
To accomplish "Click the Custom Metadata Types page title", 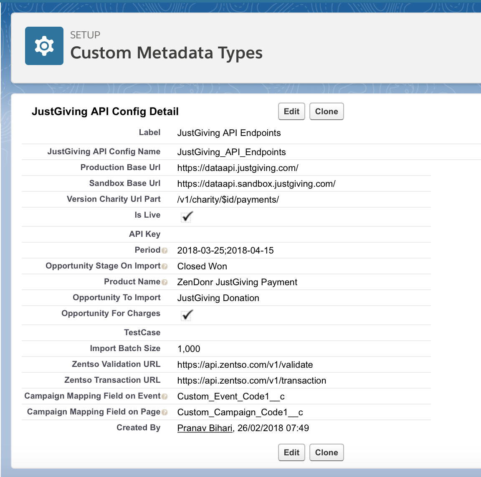I will [x=166, y=53].
